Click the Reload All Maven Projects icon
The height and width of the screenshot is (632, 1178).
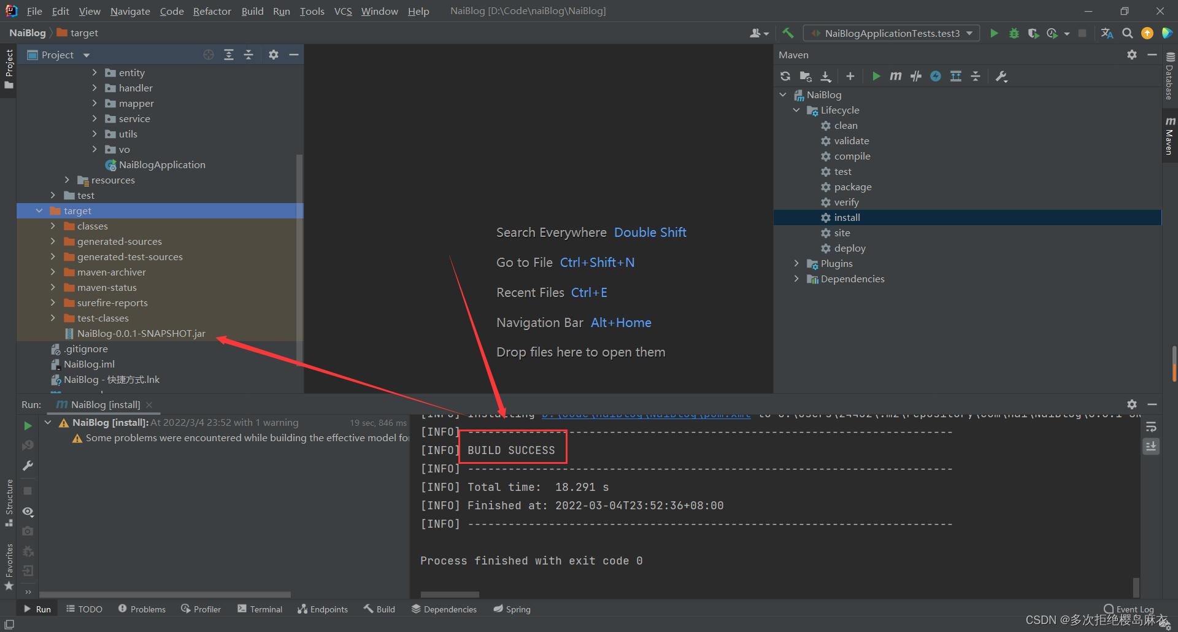785,76
